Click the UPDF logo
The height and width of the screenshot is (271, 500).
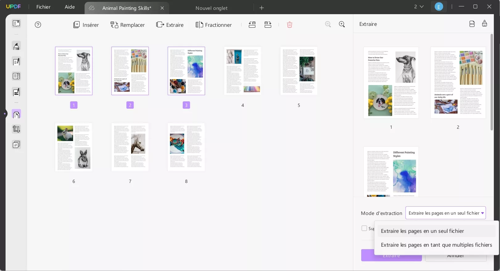(x=14, y=7)
